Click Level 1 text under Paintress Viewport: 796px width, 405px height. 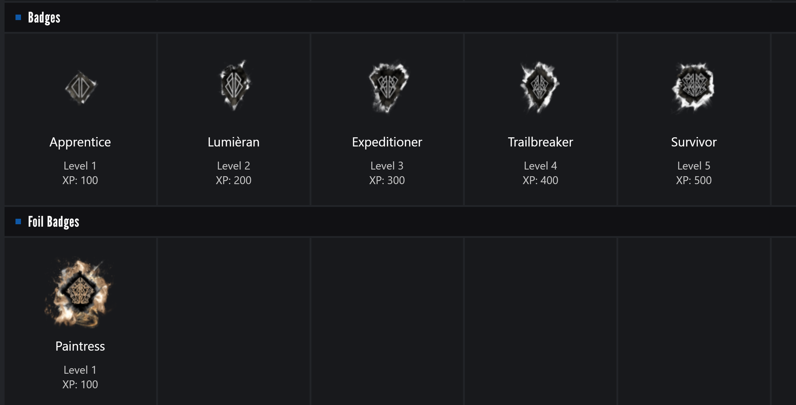point(80,370)
